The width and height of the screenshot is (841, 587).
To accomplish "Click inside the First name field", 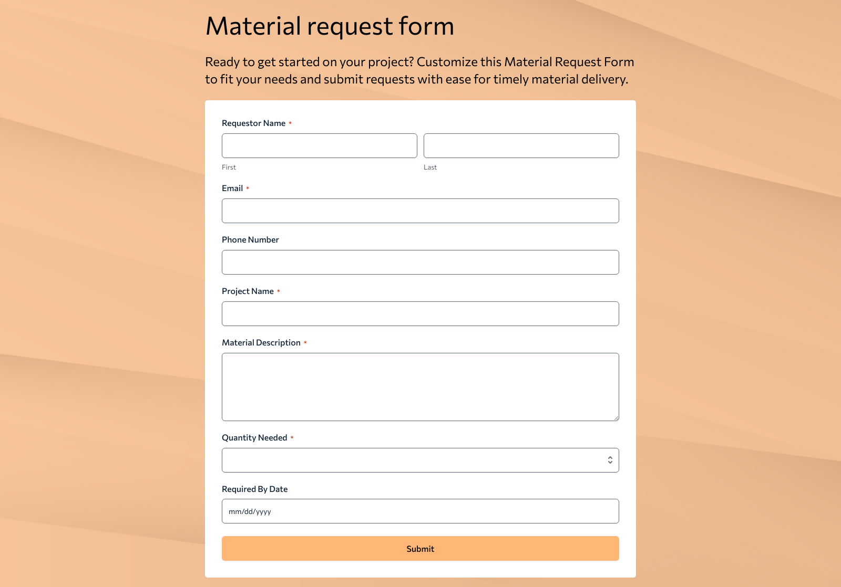I will [319, 145].
